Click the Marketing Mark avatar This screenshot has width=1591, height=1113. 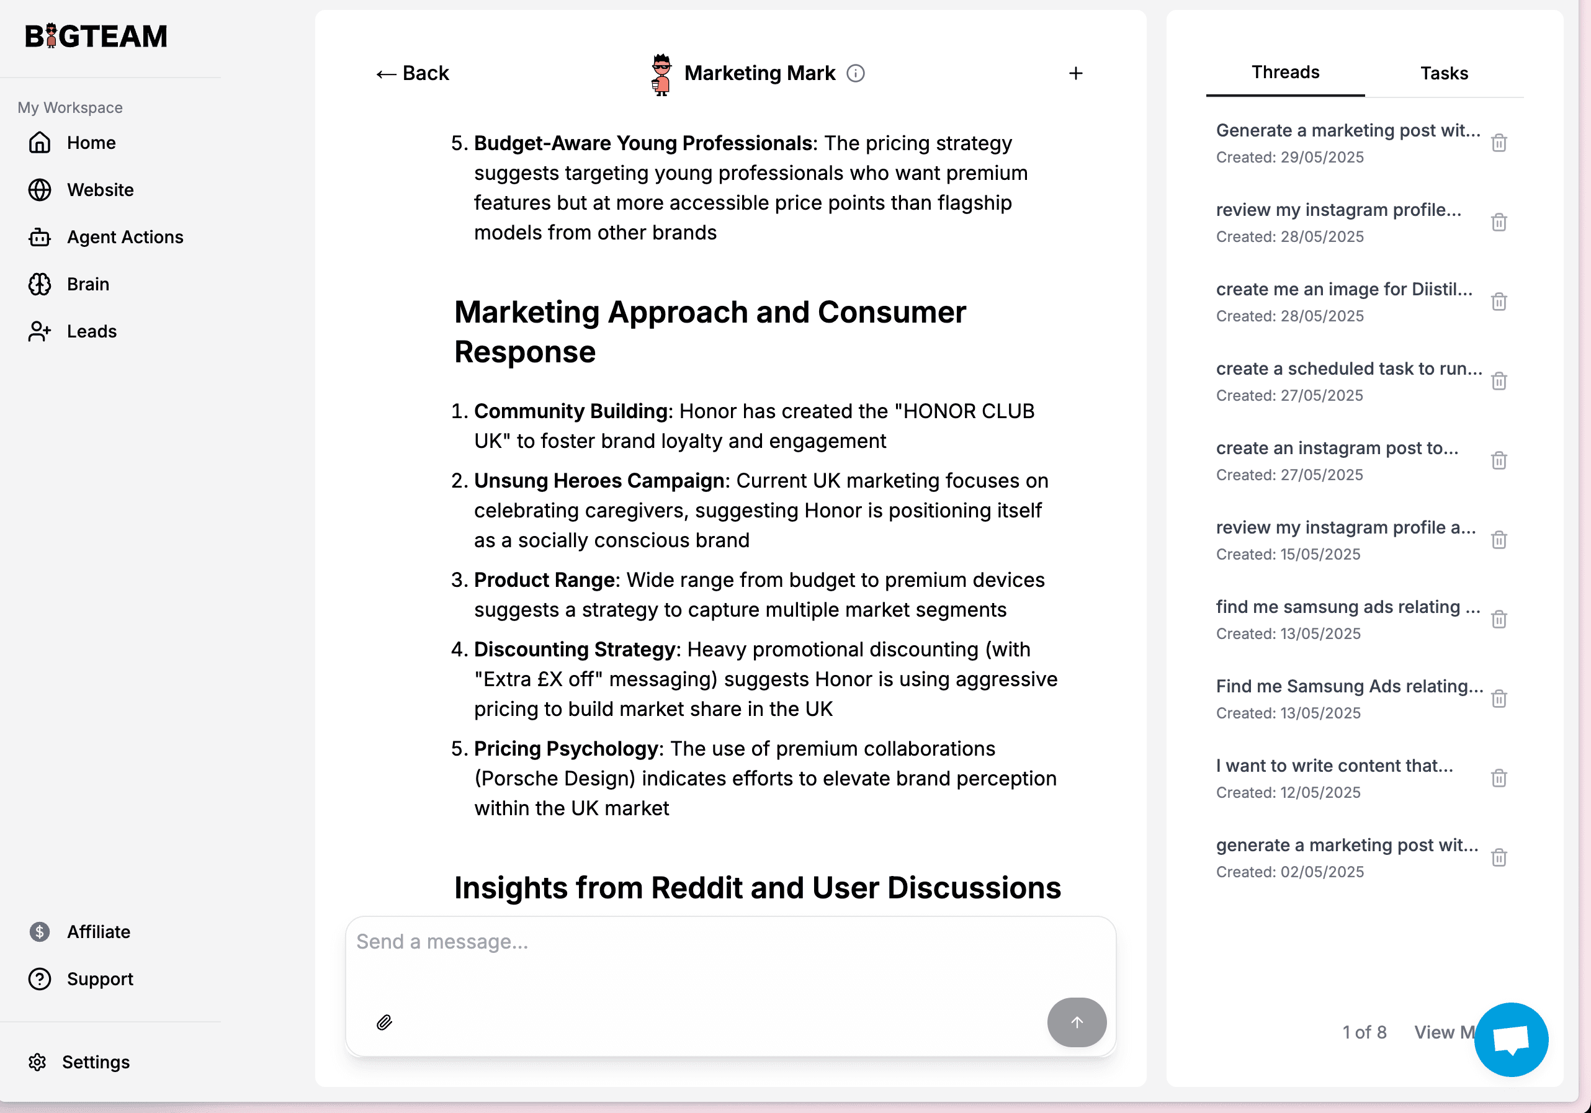pyautogui.click(x=661, y=74)
